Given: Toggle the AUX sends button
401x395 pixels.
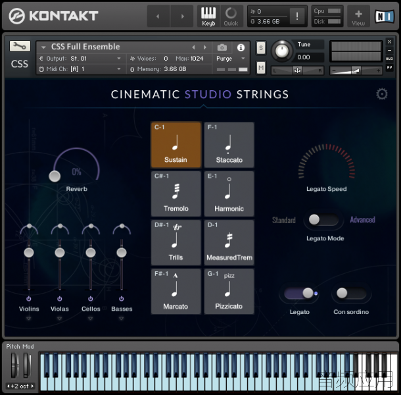Looking at the screenshot, I should click(x=389, y=59).
